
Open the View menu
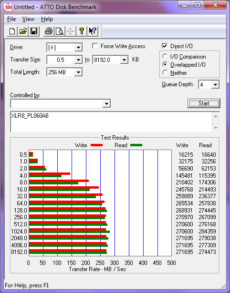(x=28, y=19)
